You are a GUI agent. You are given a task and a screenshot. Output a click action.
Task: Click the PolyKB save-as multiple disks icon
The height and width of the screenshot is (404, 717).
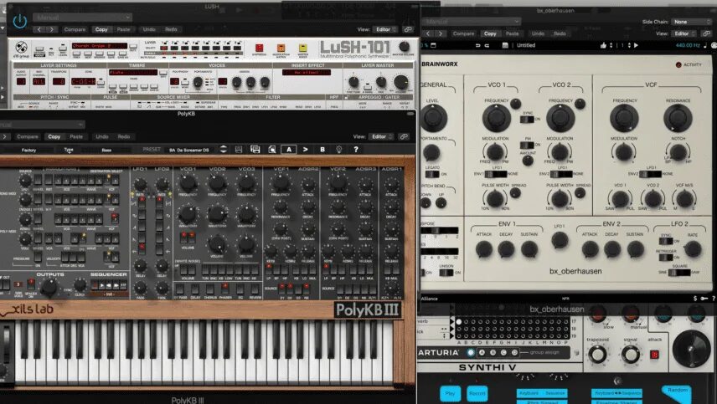tap(255, 149)
